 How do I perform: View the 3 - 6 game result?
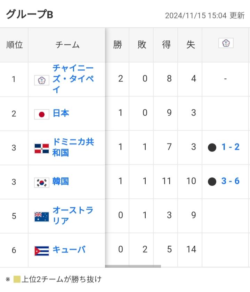[x=231, y=181]
